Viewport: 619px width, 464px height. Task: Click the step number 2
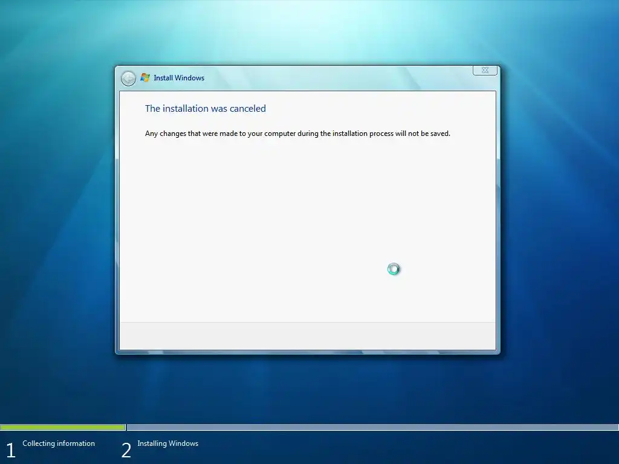(x=126, y=450)
